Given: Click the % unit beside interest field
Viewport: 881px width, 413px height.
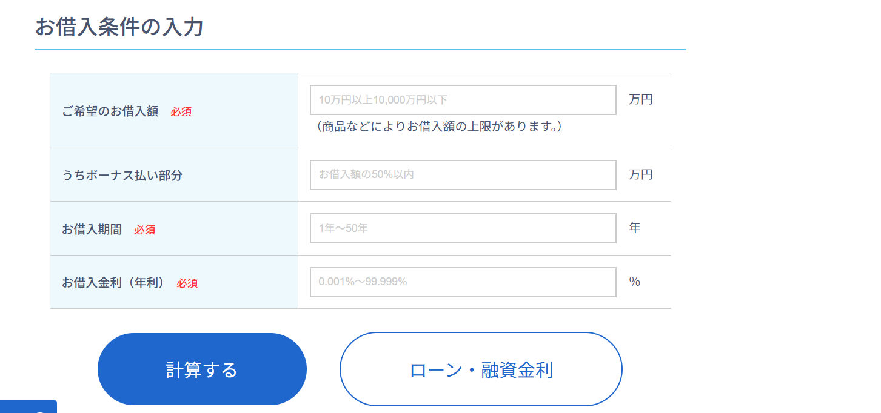Looking at the screenshot, I should click(x=634, y=282).
